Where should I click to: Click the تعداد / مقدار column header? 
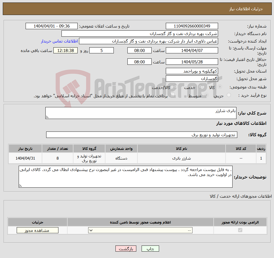(58, 149)
